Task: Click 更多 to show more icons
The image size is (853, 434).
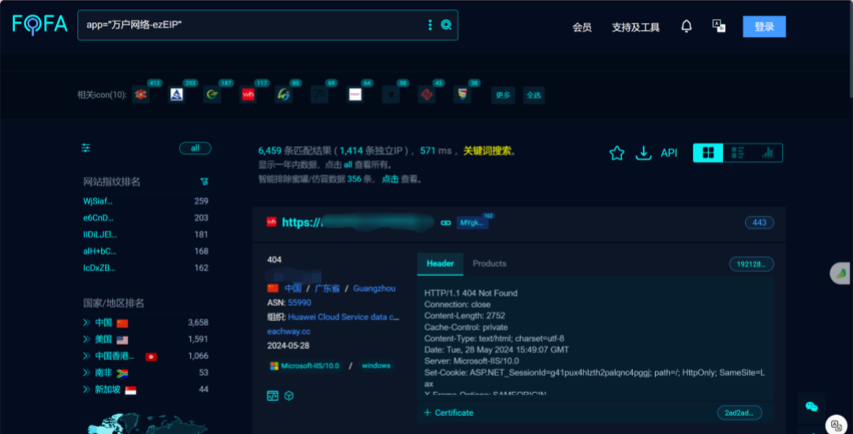Action: tap(503, 95)
